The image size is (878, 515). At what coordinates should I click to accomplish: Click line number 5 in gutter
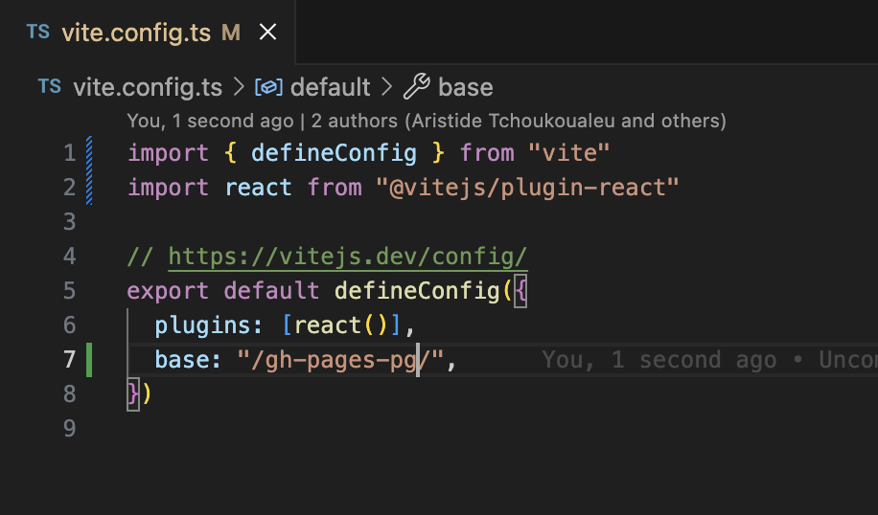click(x=69, y=291)
